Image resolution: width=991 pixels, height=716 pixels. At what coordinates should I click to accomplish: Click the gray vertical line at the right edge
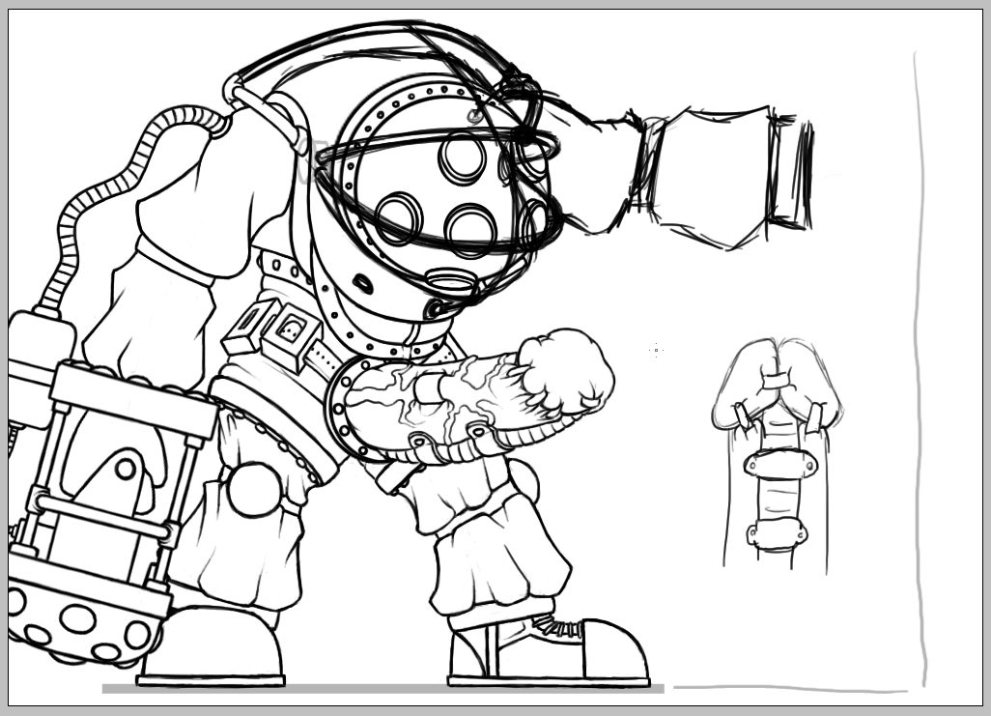(920, 367)
